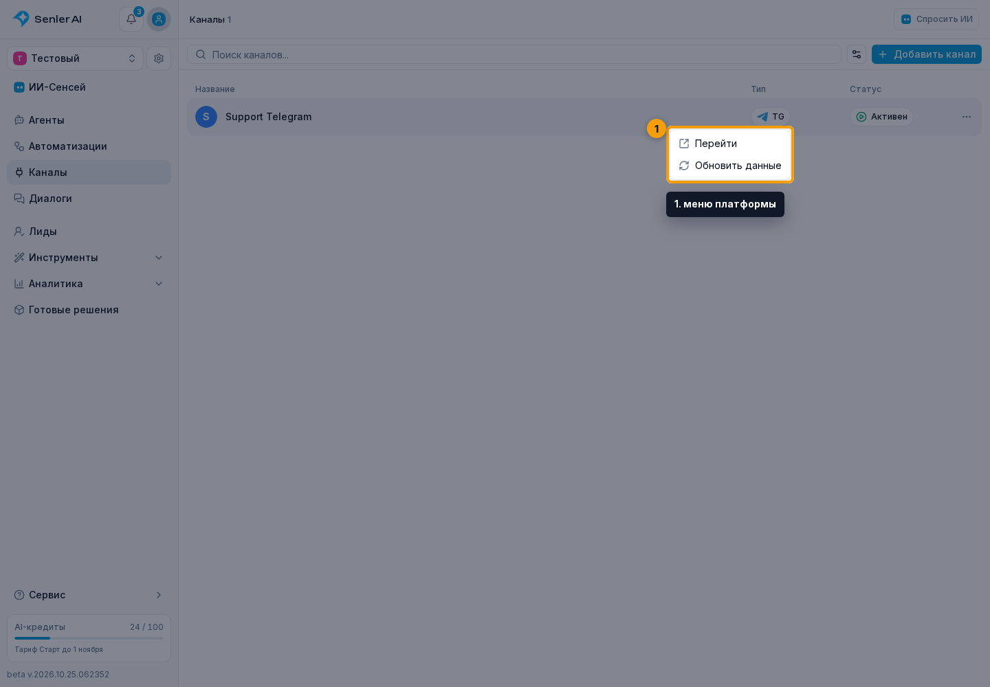
Task: Open the user profile avatar
Action: [x=159, y=19]
